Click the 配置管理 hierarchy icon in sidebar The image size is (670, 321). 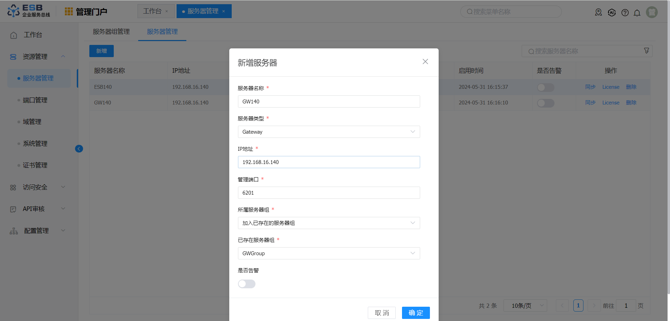(14, 231)
